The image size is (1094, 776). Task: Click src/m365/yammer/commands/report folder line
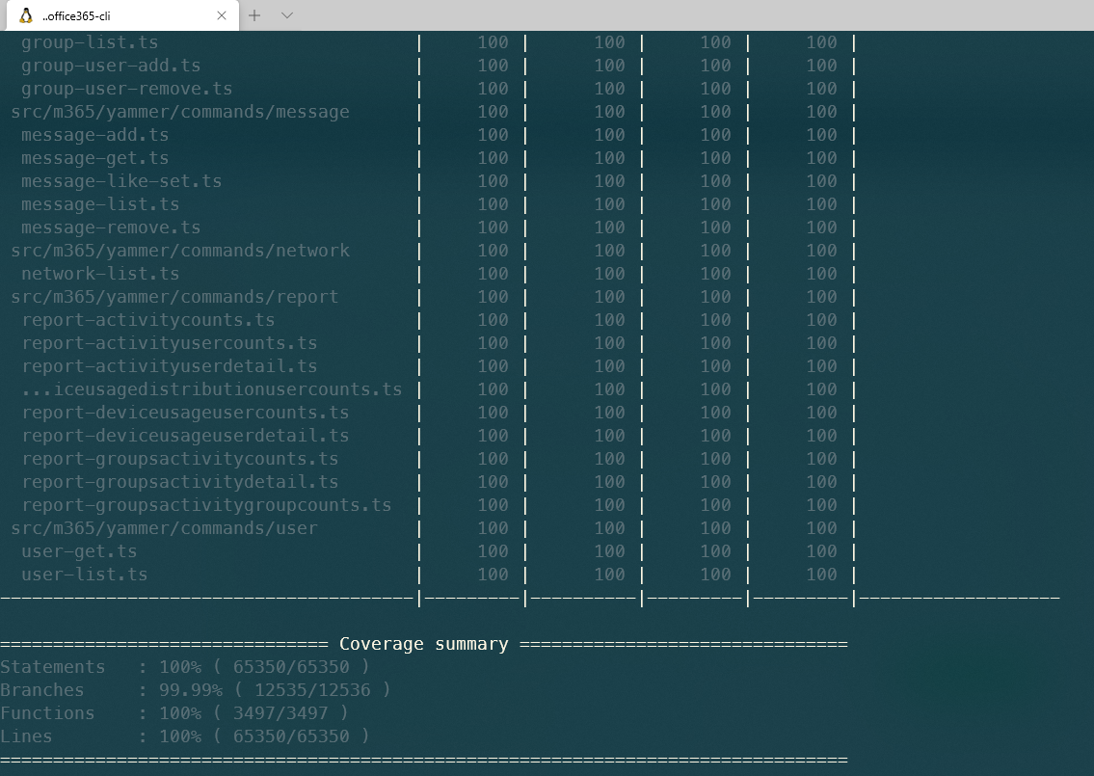click(174, 297)
